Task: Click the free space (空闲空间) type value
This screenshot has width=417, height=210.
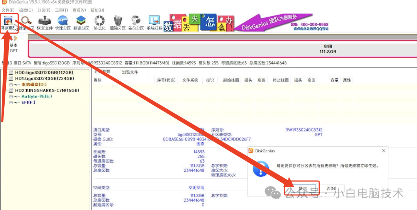Action: [x=197, y=188]
